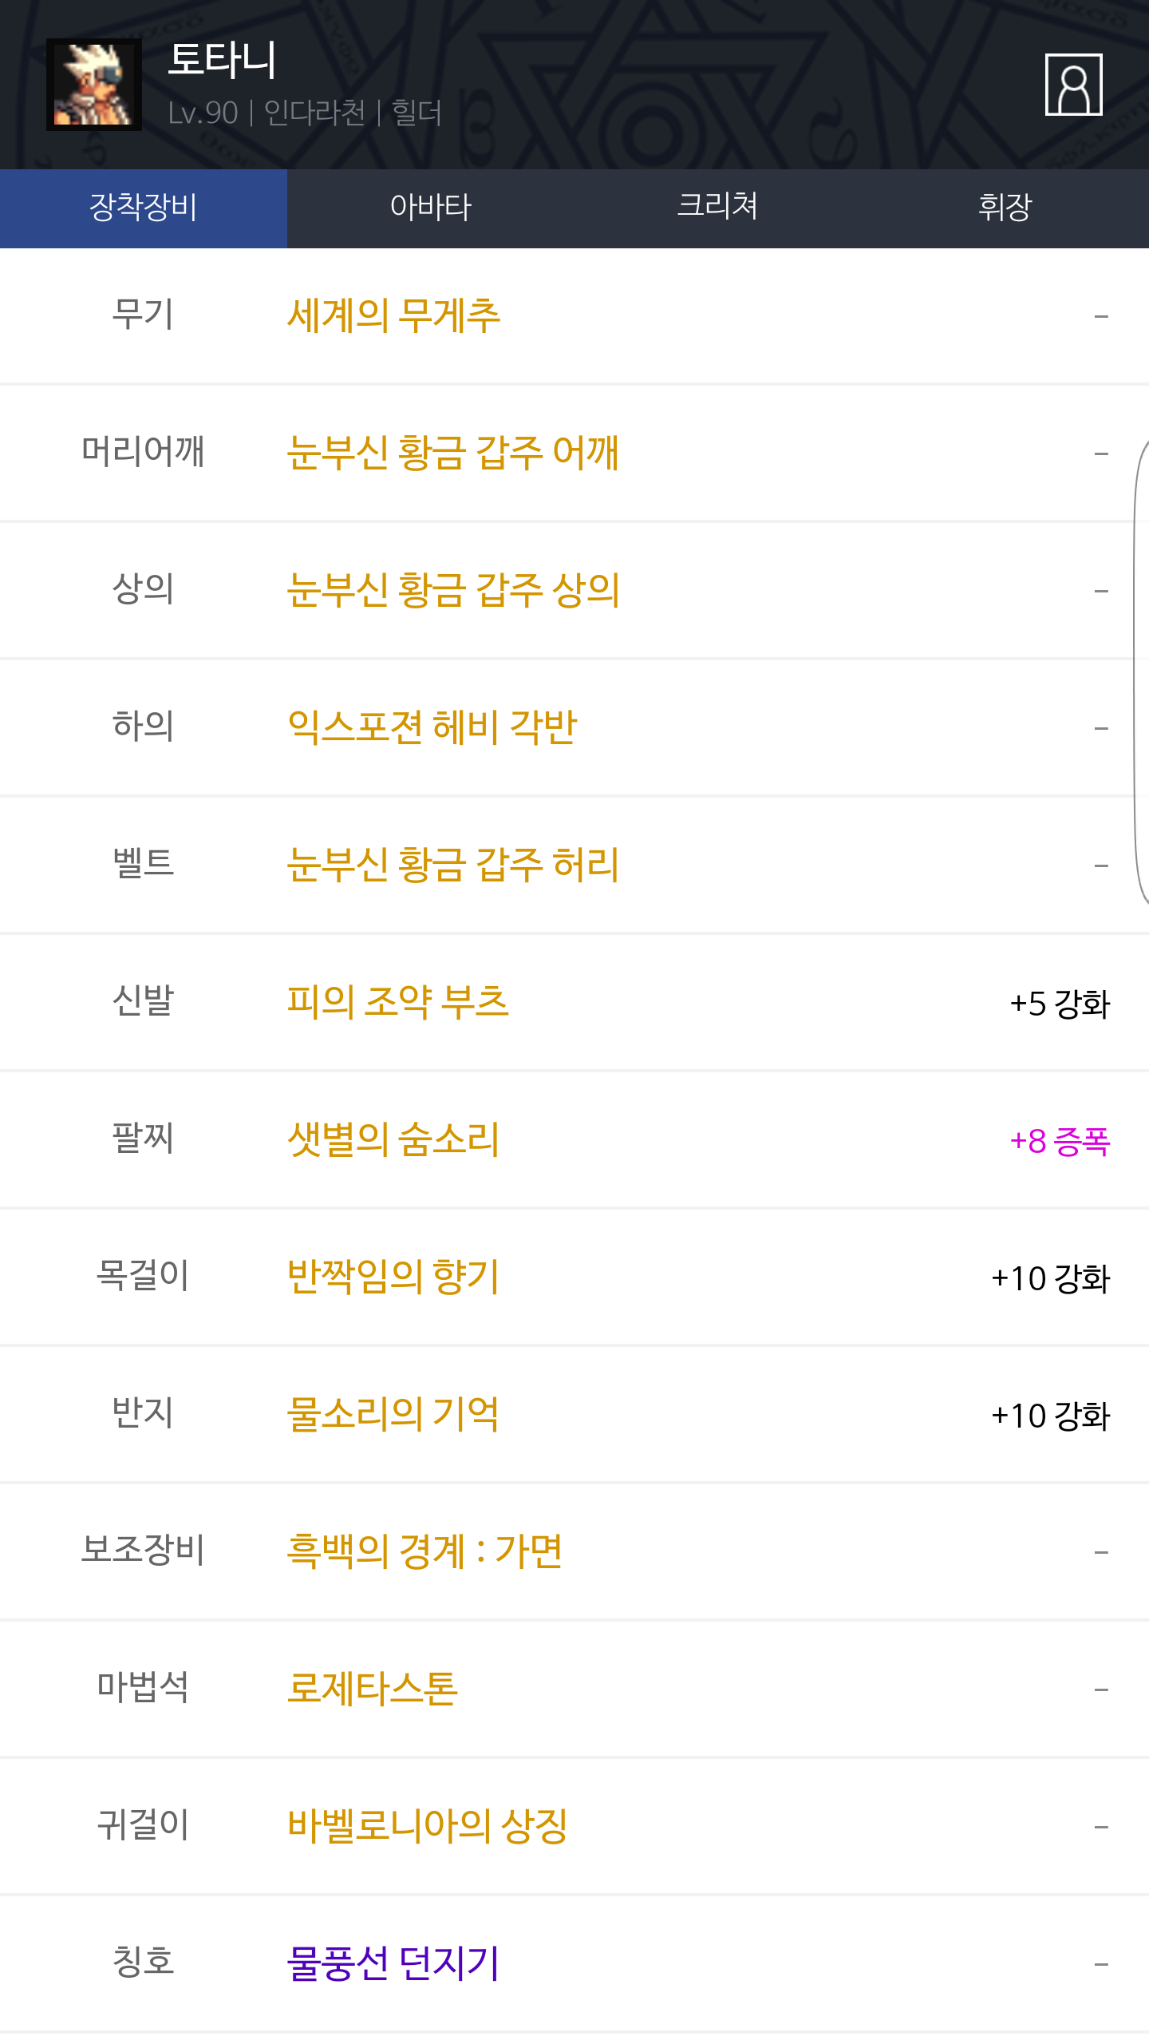Image resolution: width=1149 pixels, height=2044 pixels.
Task: Click top armor 눈부신 황금 갑주 상의
Action: point(452,590)
